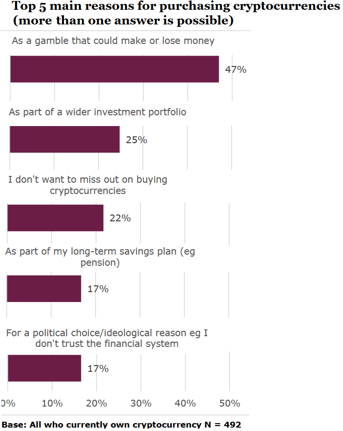Click the 40% axis tick label
This screenshot has height=431, width=343.
(185, 403)
